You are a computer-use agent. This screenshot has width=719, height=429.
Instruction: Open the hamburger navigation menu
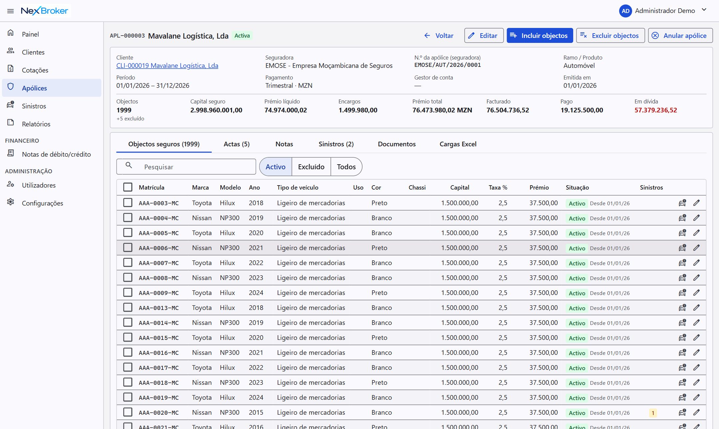(x=10, y=11)
